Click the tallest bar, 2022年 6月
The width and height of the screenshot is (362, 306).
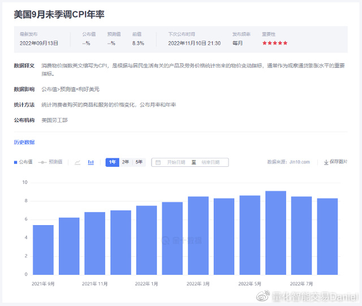click(x=275, y=233)
